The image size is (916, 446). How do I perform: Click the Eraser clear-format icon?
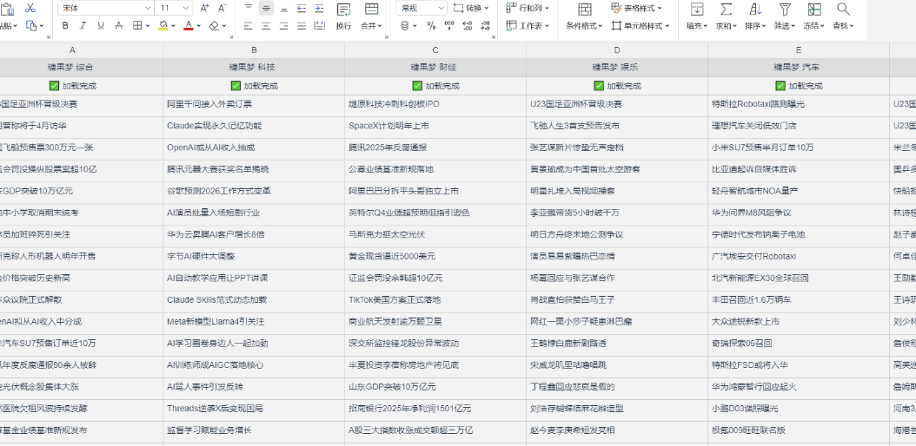pos(214,26)
